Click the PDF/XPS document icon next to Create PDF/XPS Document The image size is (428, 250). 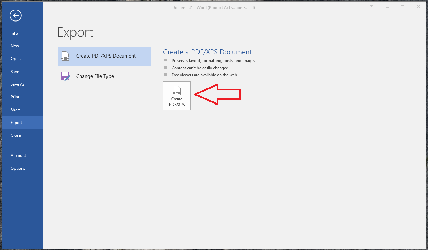point(65,56)
